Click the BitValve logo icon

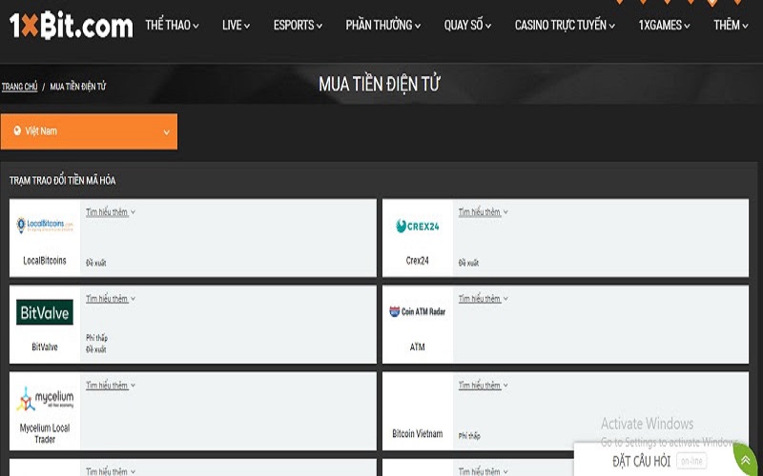pyautogui.click(x=45, y=312)
